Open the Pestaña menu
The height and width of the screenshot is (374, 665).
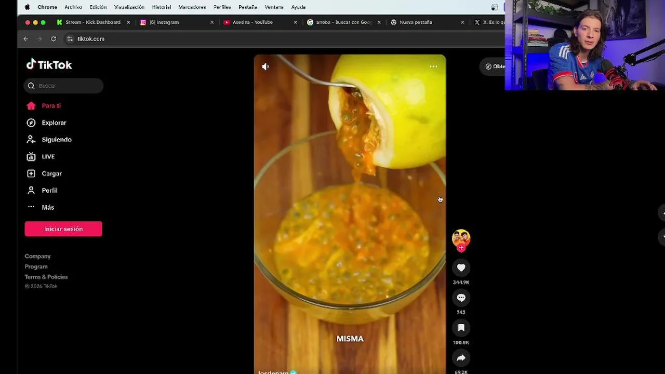click(x=248, y=7)
